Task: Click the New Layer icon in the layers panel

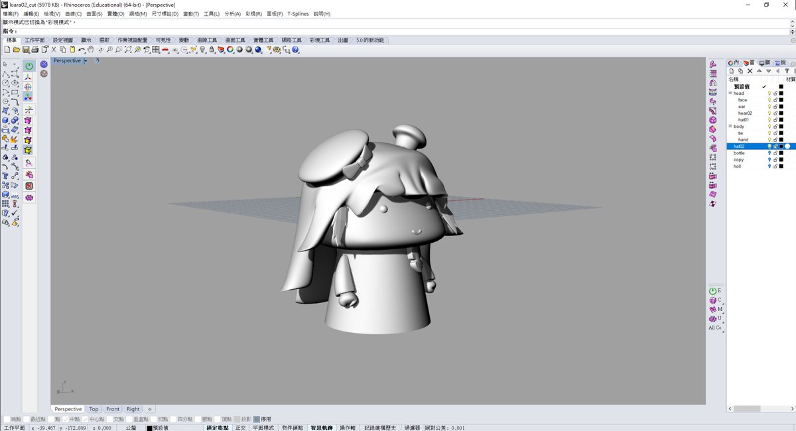Action: click(732, 71)
